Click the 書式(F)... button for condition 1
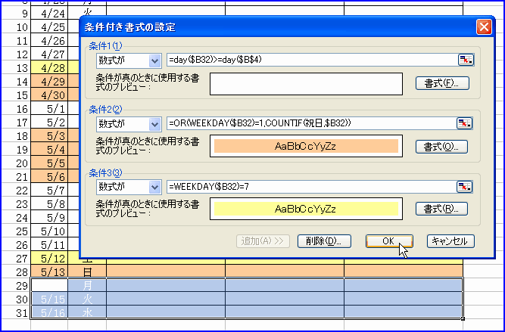505x332 pixels. tap(442, 83)
